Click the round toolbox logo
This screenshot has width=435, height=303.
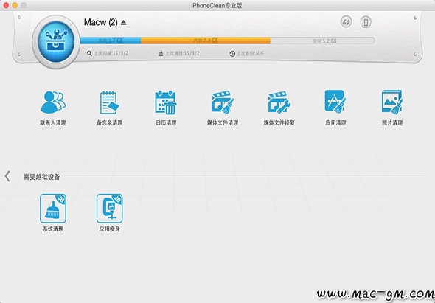click(x=56, y=41)
